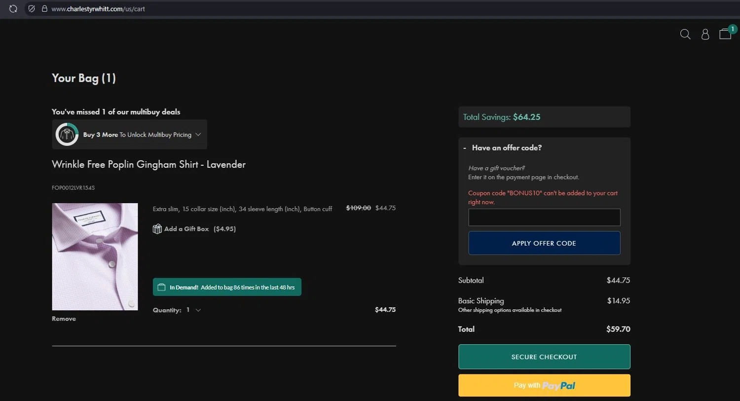Screen dimensions: 740x401
Task: Click the Basic Shipping $14.95 amount
Action: 618,300
